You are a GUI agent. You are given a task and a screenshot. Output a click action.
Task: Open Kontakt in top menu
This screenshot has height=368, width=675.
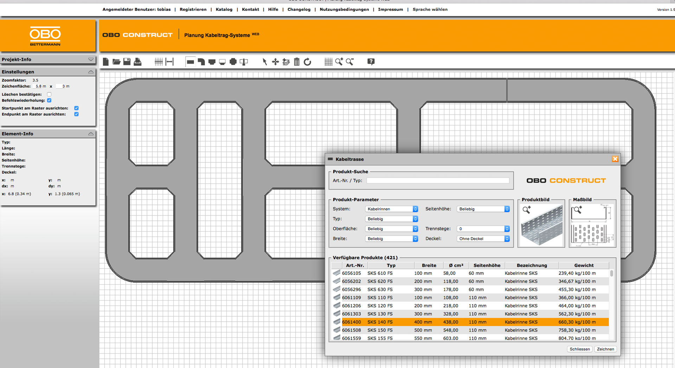click(250, 9)
